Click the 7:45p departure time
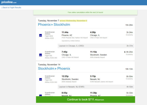The height and width of the screenshot is (105, 147). (x=64, y=52)
